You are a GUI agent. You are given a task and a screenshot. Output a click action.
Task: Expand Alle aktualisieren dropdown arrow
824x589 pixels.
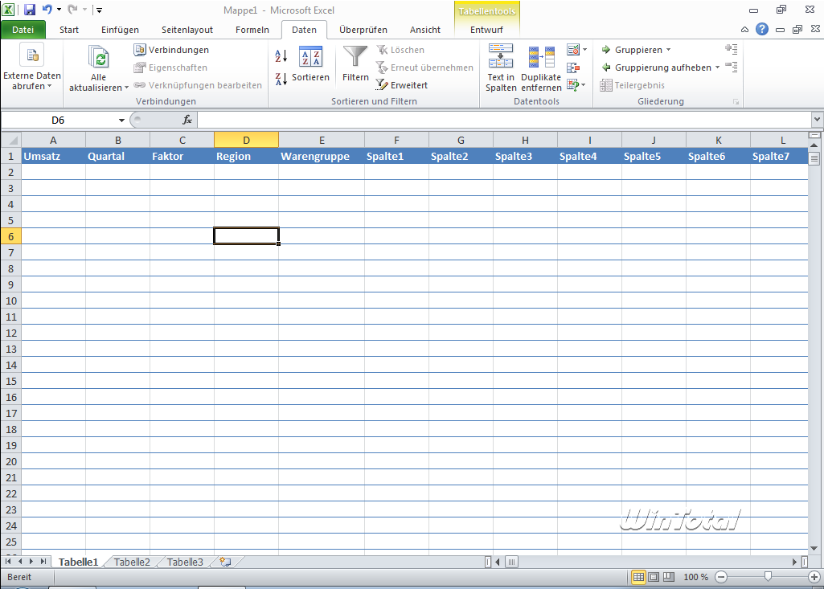(127, 88)
